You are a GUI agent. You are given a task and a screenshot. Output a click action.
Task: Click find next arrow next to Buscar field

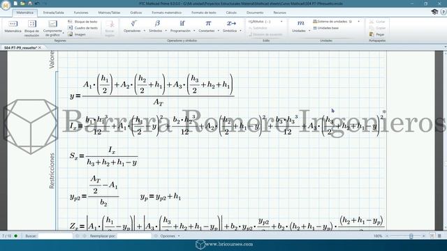(85, 236)
